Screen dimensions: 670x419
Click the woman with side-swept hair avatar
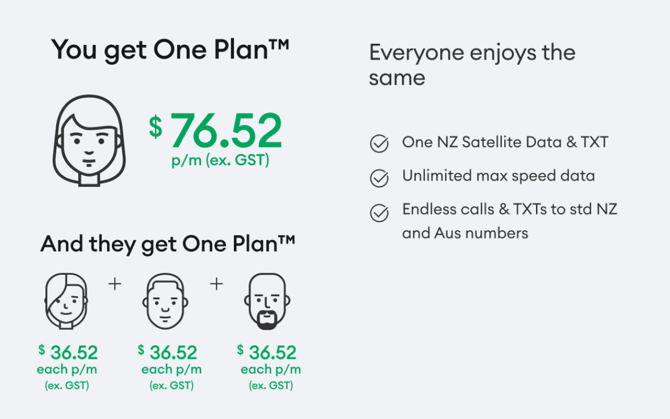[x=66, y=301]
